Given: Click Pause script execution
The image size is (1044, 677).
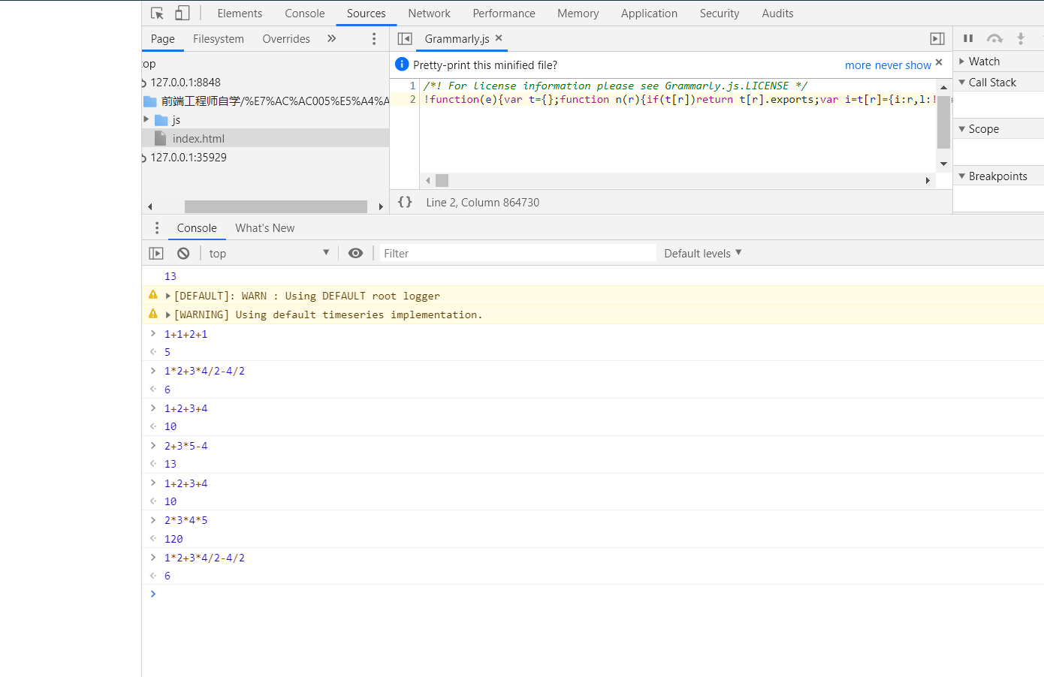Looking at the screenshot, I should click(x=967, y=38).
